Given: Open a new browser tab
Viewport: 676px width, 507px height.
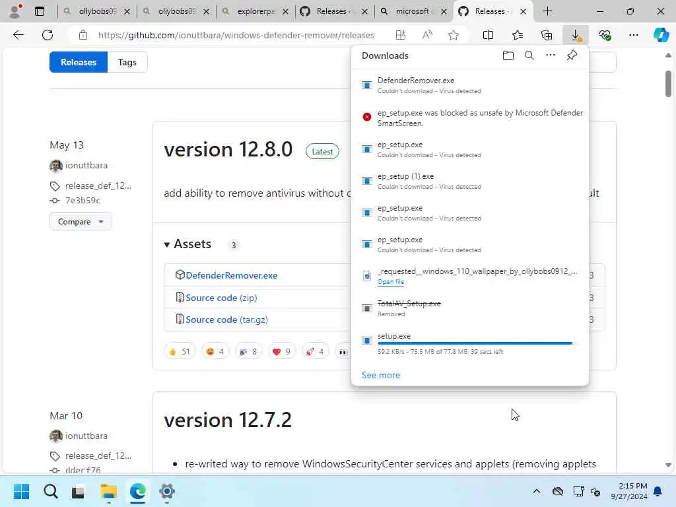Looking at the screenshot, I should [x=547, y=11].
